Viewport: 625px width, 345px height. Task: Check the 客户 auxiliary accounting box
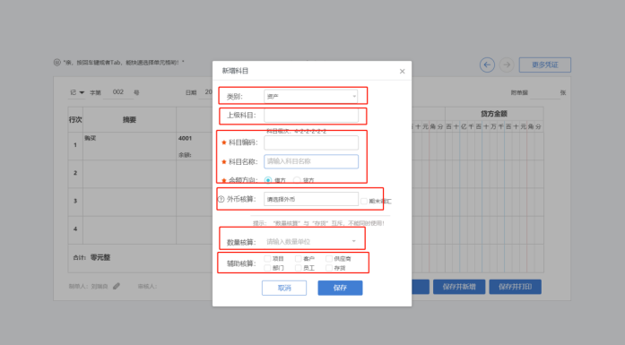pos(298,259)
